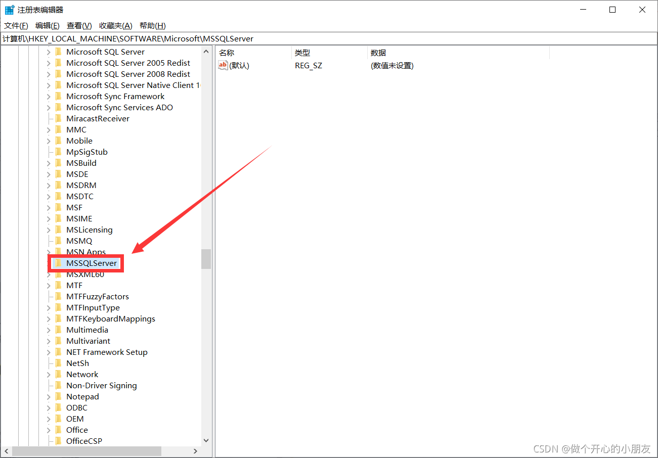Click the MSDTC folder icon
This screenshot has height=458, width=658.
pos(59,196)
